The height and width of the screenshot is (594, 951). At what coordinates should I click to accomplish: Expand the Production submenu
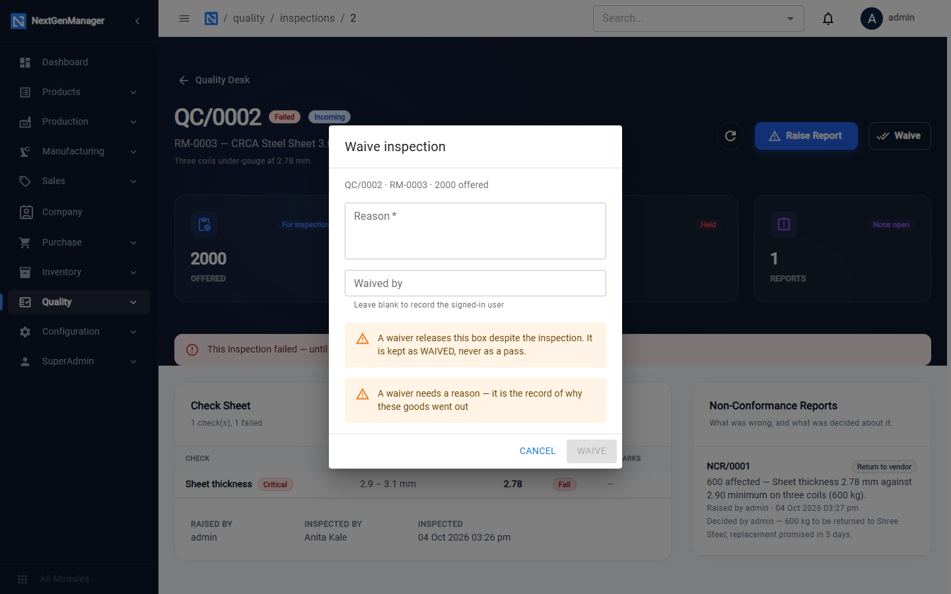tap(133, 122)
